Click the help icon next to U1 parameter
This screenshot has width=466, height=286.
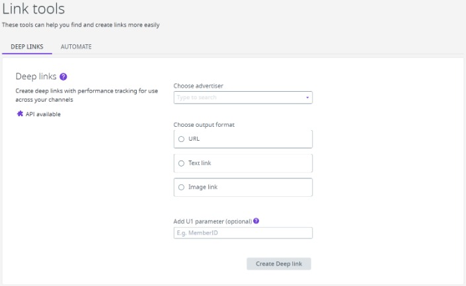click(256, 220)
